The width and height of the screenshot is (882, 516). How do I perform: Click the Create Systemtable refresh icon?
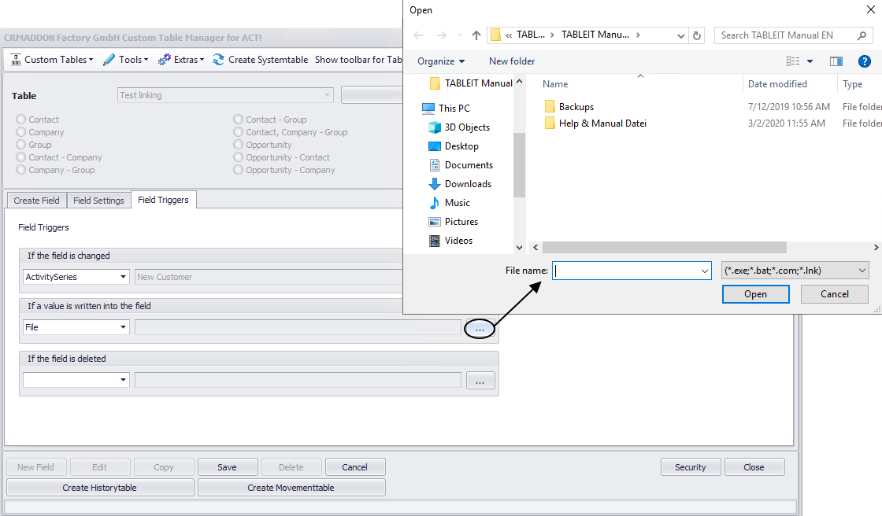click(x=218, y=59)
